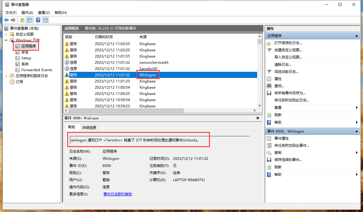
Task: Click the properties icon beside 属性
Action: coord(269,79)
